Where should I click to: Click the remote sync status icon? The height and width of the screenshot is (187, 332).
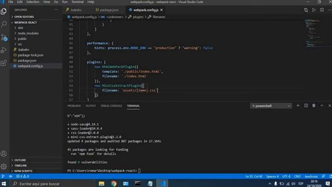[x=10, y=177]
